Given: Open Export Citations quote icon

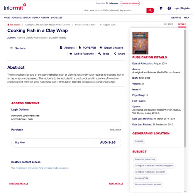Looking at the screenshot, I should point(101,47).
